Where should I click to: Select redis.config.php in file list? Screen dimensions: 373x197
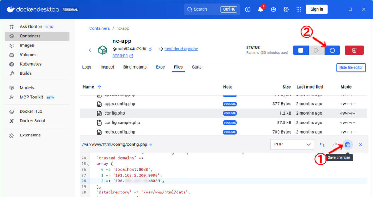119,132
